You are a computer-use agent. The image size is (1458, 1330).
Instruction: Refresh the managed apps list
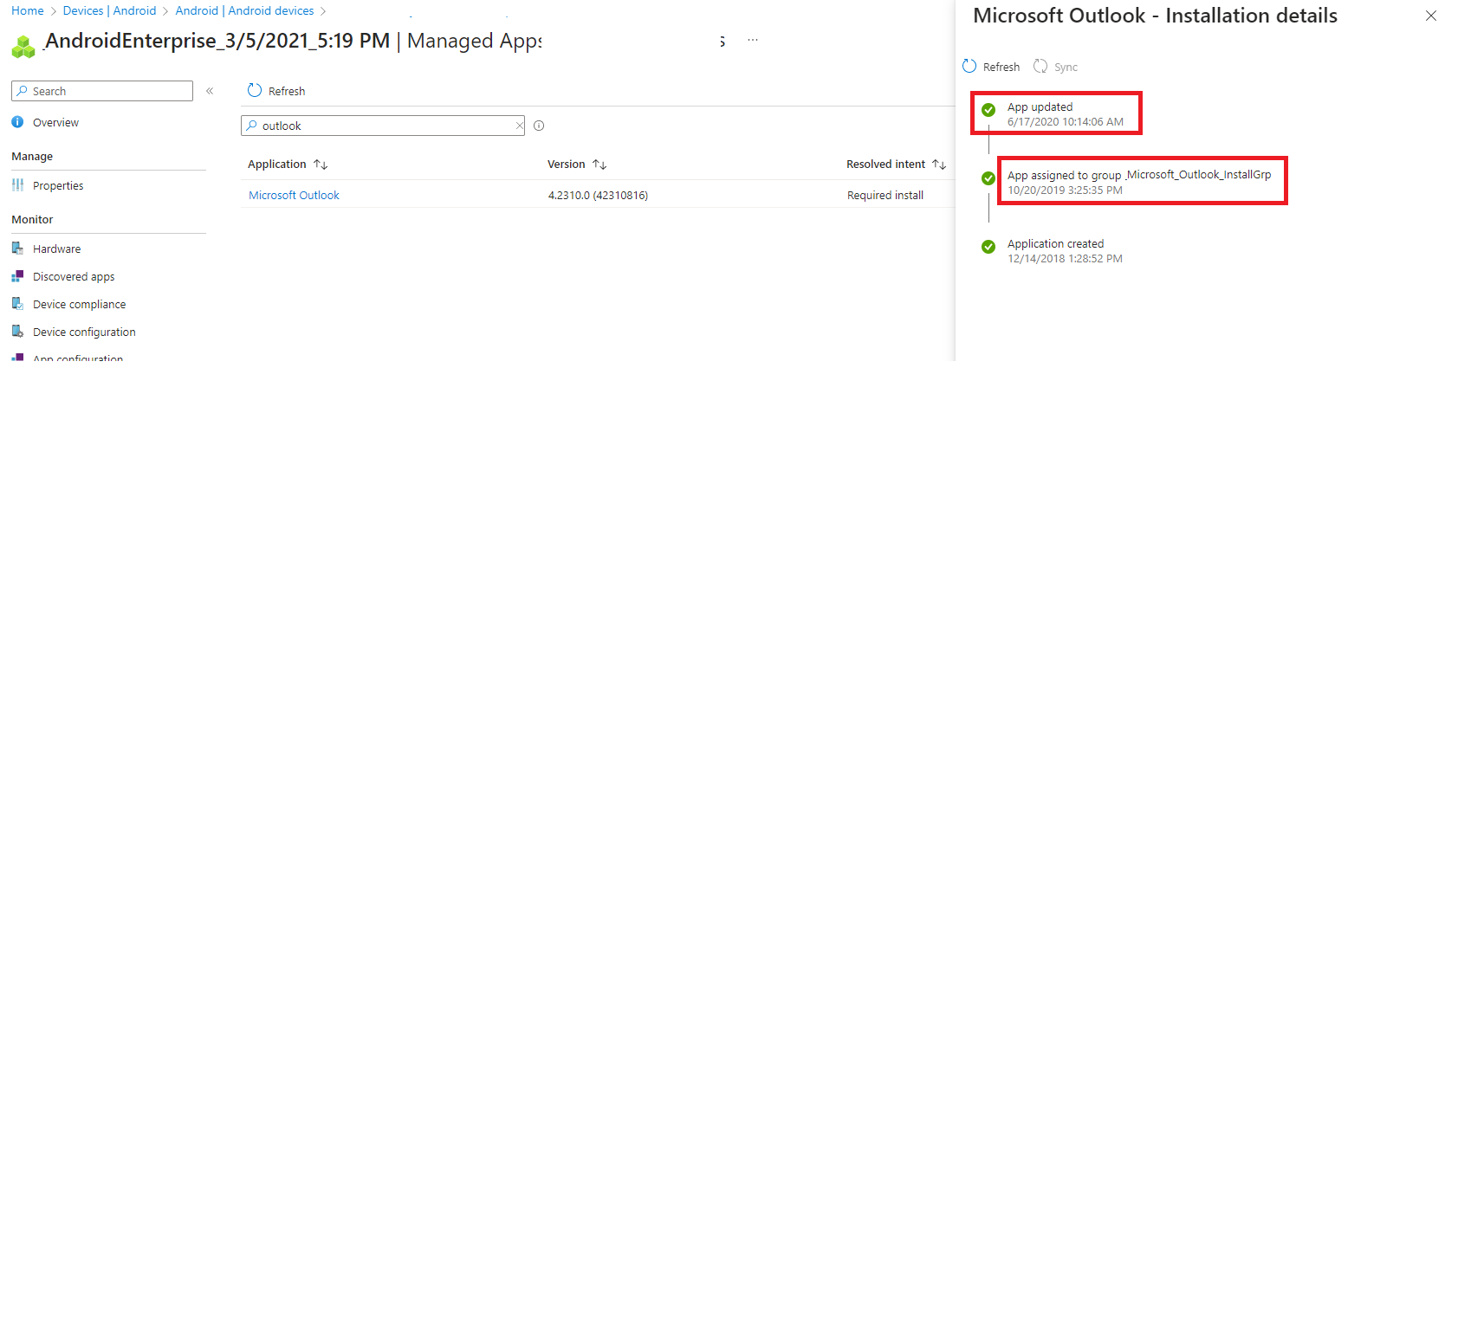tap(287, 92)
